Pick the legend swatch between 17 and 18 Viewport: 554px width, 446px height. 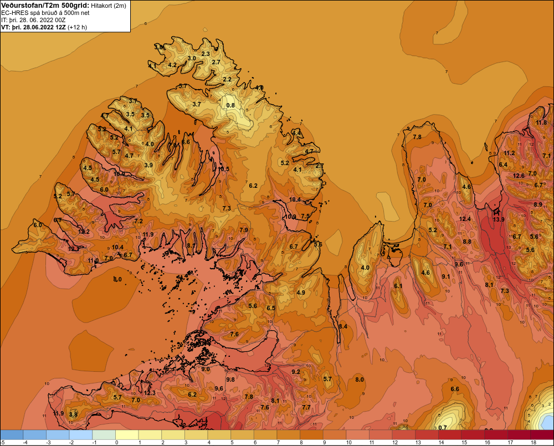(519, 434)
